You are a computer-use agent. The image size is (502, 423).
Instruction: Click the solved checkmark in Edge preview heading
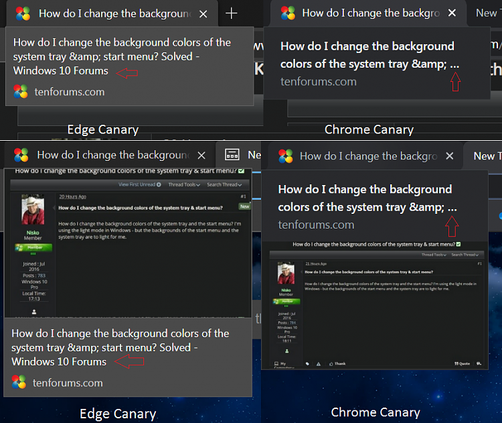(241, 171)
